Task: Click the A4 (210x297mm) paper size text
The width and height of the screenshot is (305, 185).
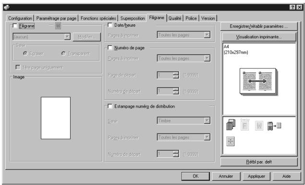Action: pos(236,49)
